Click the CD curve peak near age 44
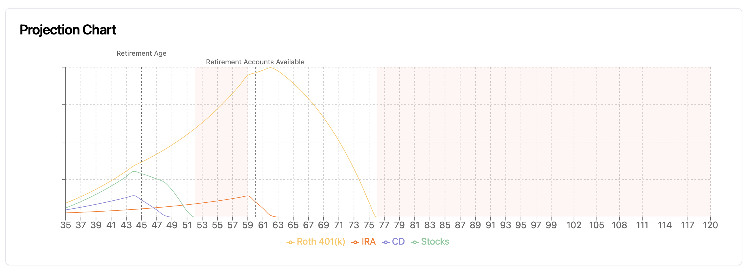This screenshot has height=271, width=748. [134, 196]
